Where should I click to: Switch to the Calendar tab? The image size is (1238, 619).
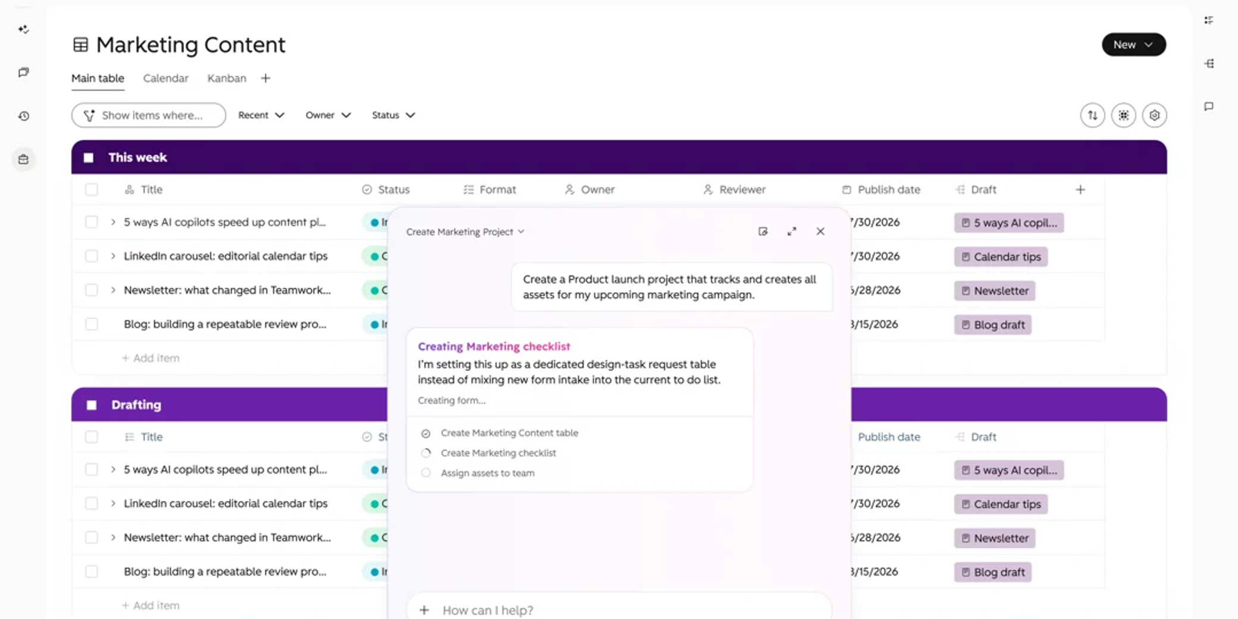coord(165,78)
